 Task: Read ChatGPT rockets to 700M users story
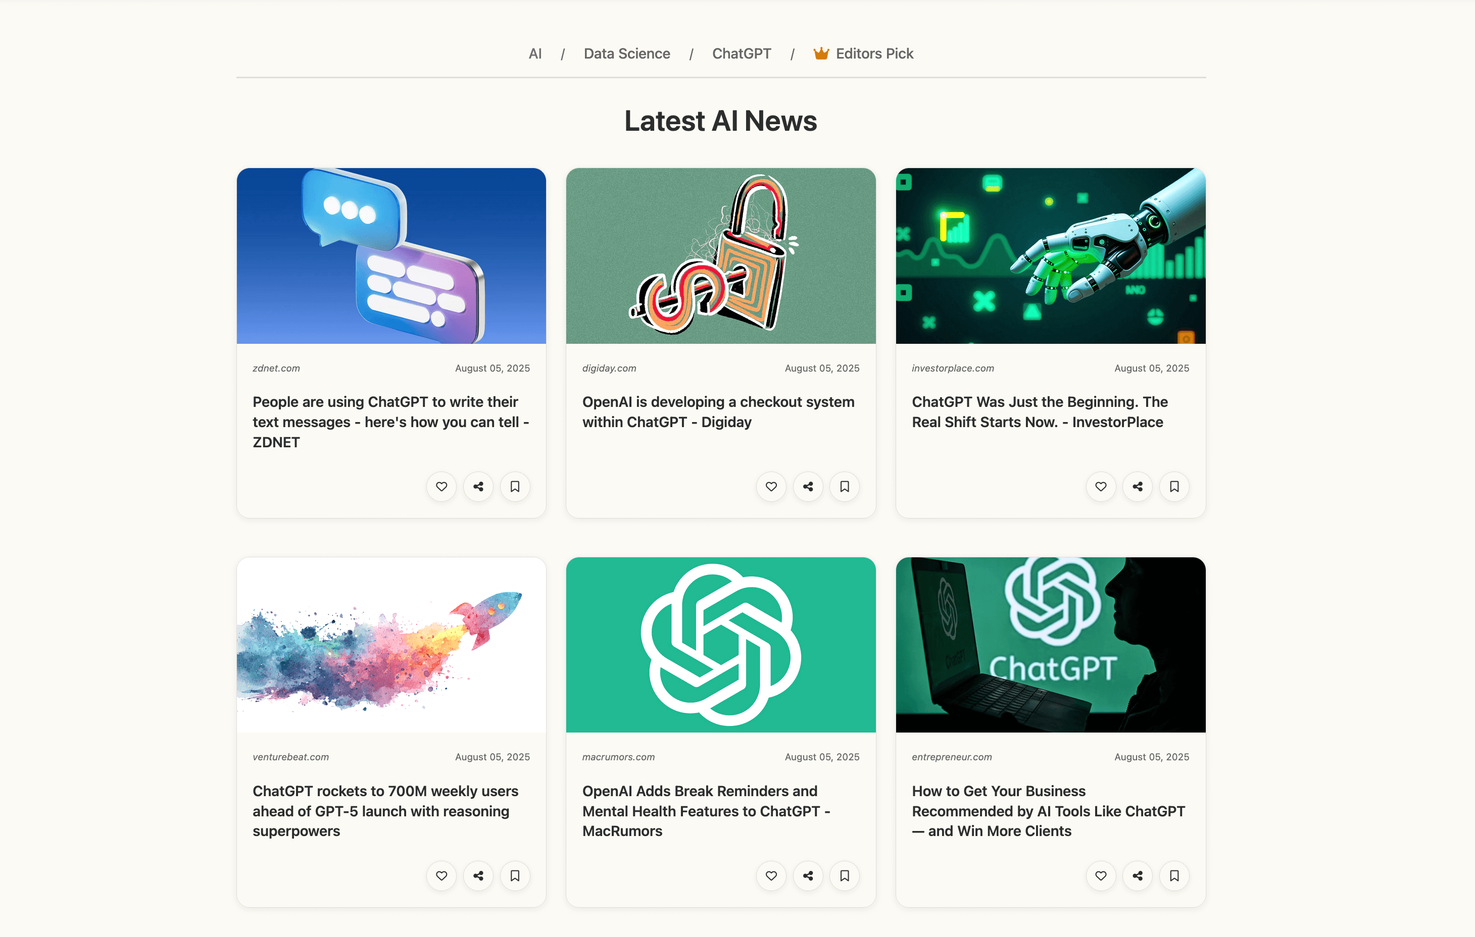[x=385, y=811]
